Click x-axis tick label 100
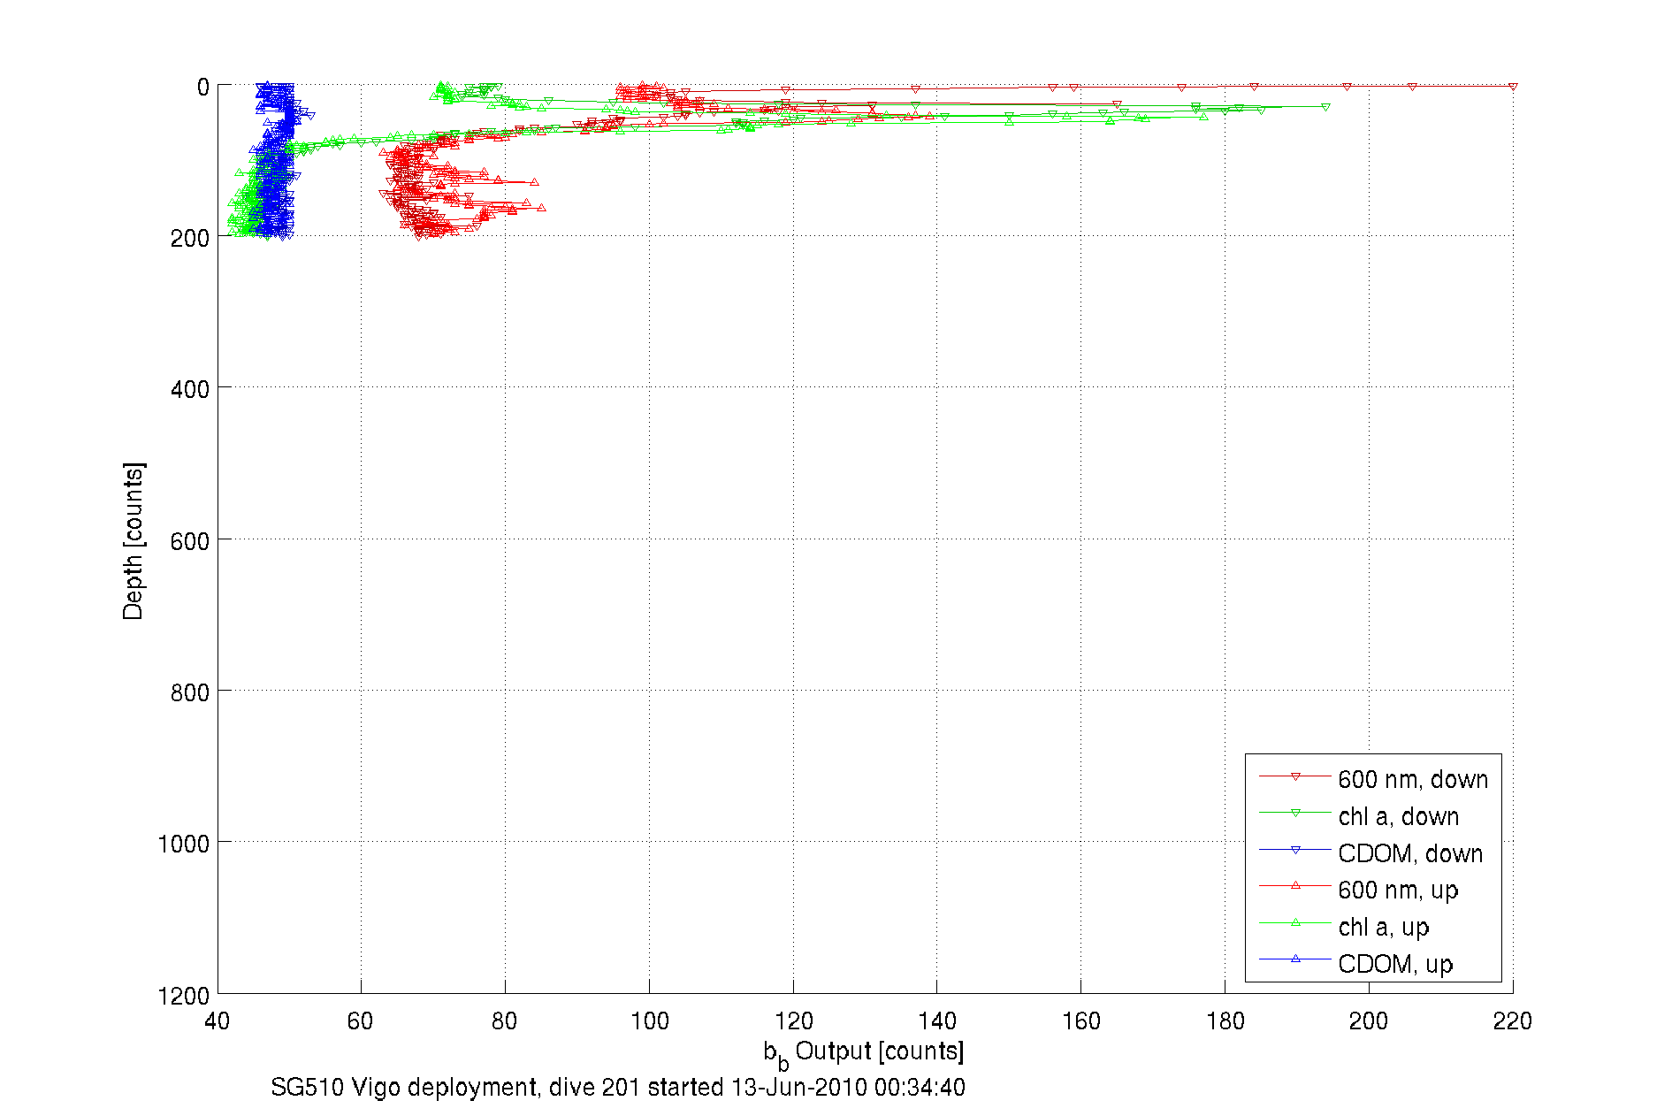This screenshot has width=1672, height=1116. tap(649, 1021)
